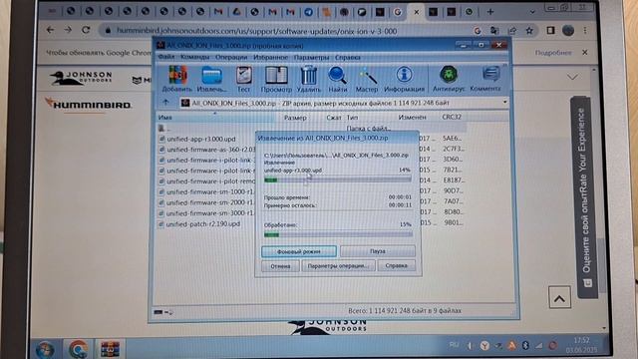Viewport: 638px width, 359px height.
Task: Open the Операции menu
Action: coord(231,57)
